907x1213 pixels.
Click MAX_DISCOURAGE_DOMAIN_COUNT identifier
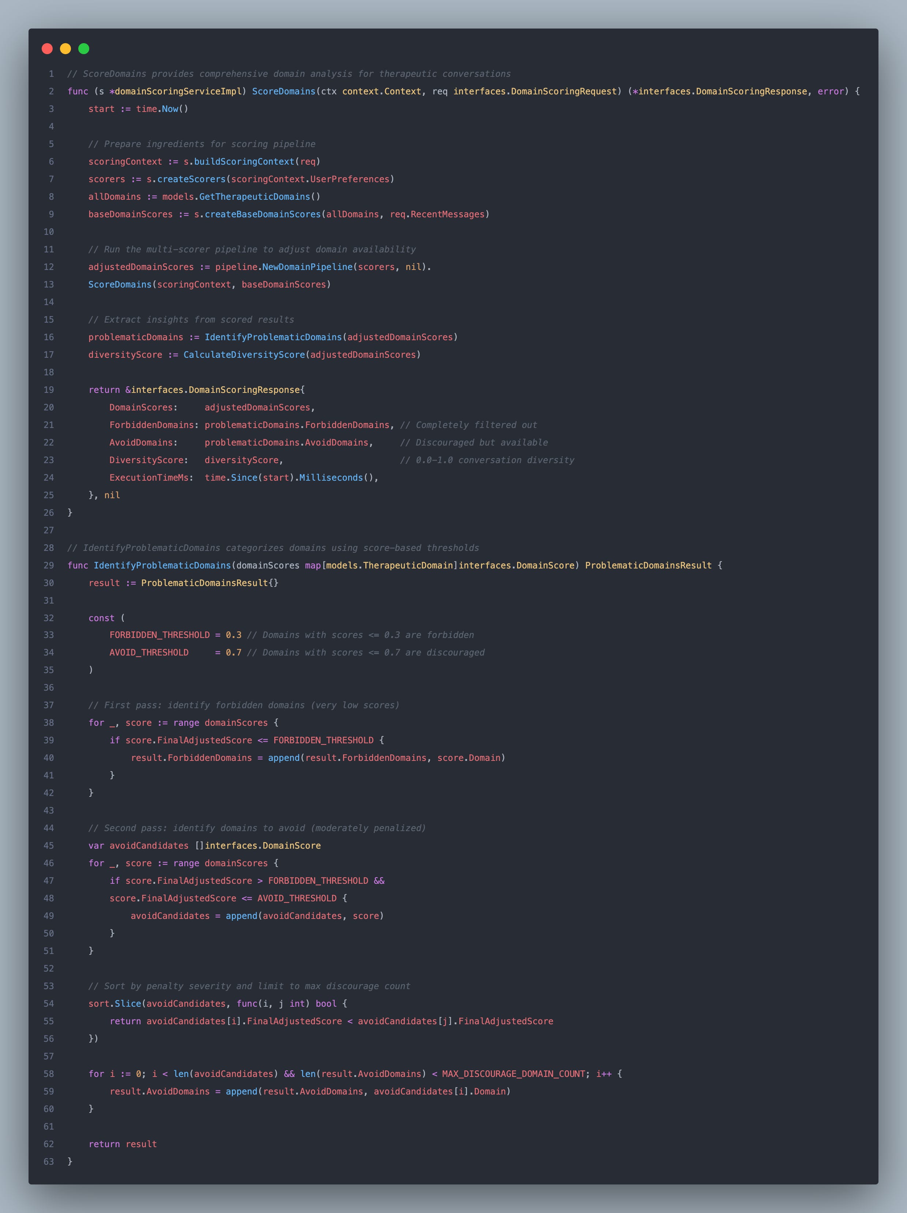513,1074
